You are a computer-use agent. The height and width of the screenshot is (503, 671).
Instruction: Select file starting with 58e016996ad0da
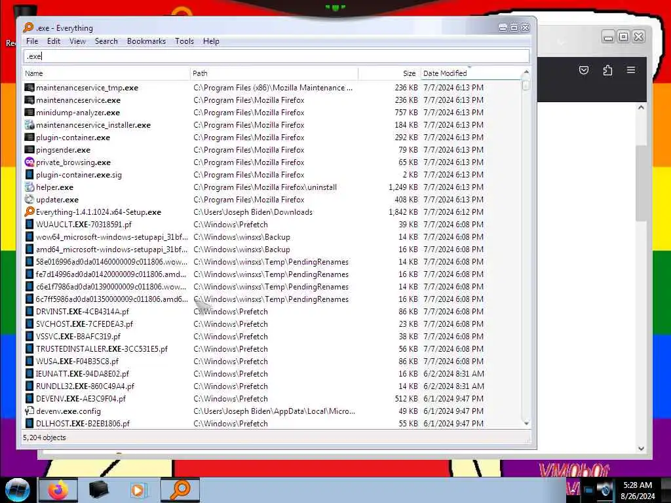click(111, 262)
